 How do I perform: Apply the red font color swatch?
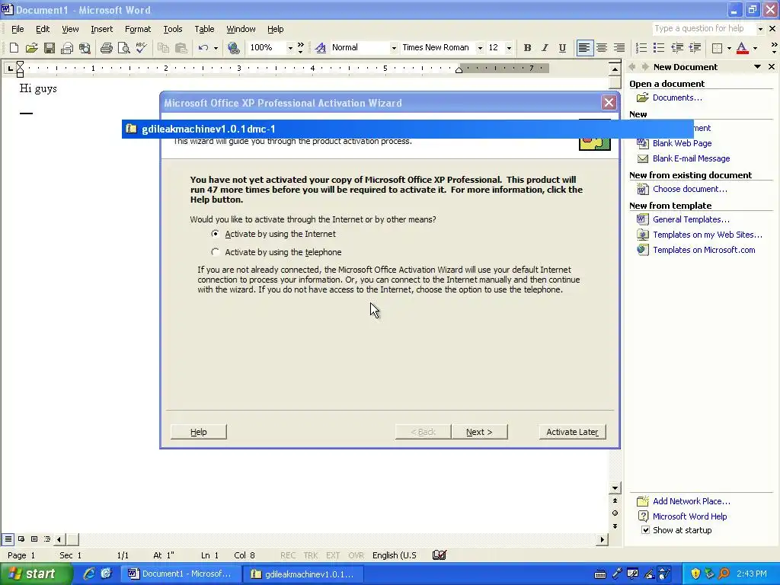point(742,48)
